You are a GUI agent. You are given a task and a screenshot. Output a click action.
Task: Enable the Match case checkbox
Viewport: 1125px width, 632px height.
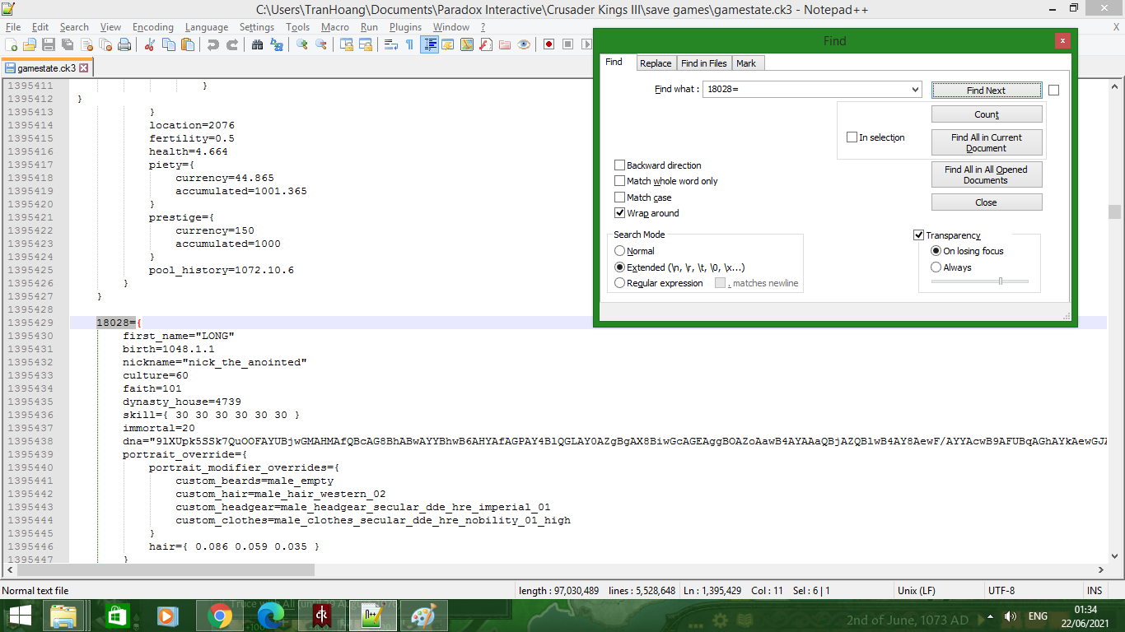point(620,197)
